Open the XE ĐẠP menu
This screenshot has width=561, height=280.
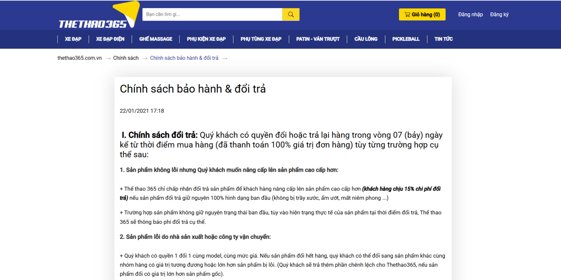point(73,39)
